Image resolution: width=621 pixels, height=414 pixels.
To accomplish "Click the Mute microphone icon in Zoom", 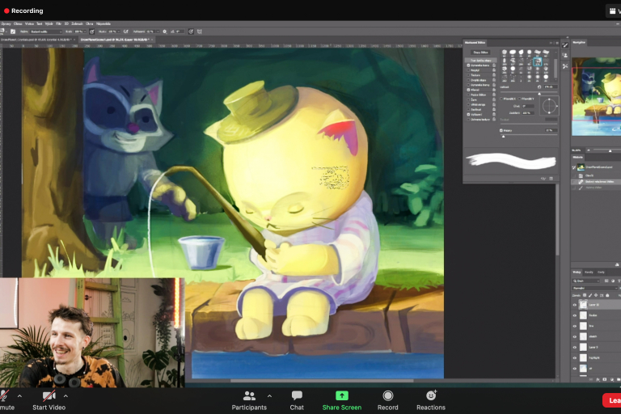I will point(4,395).
